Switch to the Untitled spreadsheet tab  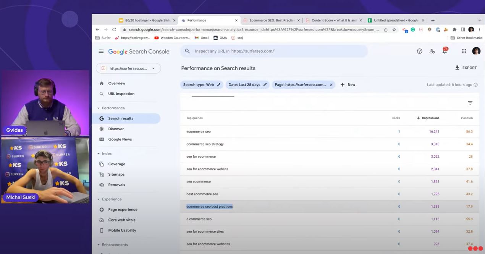pyautogui.click(x=396, y=20)
